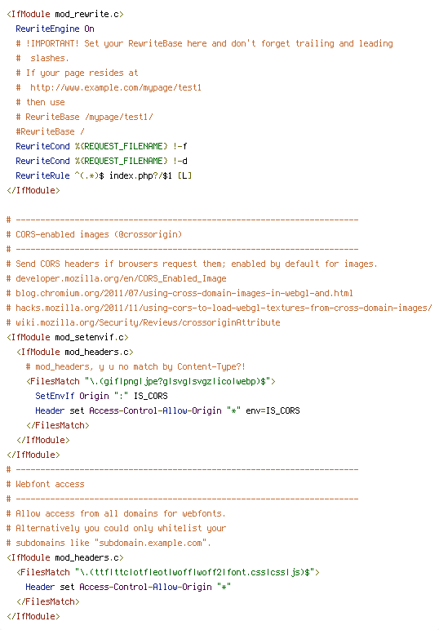
Task: Click the FilesMatch ttf|ttc|otf font pattern line
Action: [168, 572]
